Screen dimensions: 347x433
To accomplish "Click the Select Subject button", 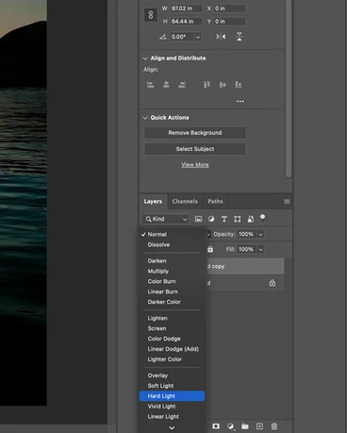I will pyautogui.click(x=195, y=149).
